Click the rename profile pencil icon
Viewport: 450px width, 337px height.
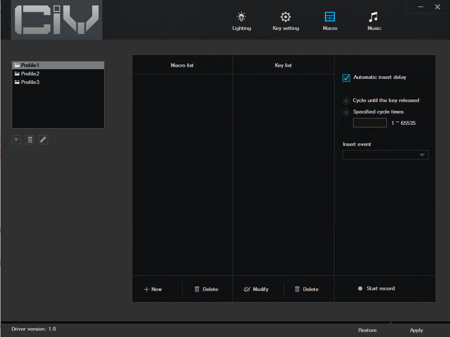pos(43,140)
